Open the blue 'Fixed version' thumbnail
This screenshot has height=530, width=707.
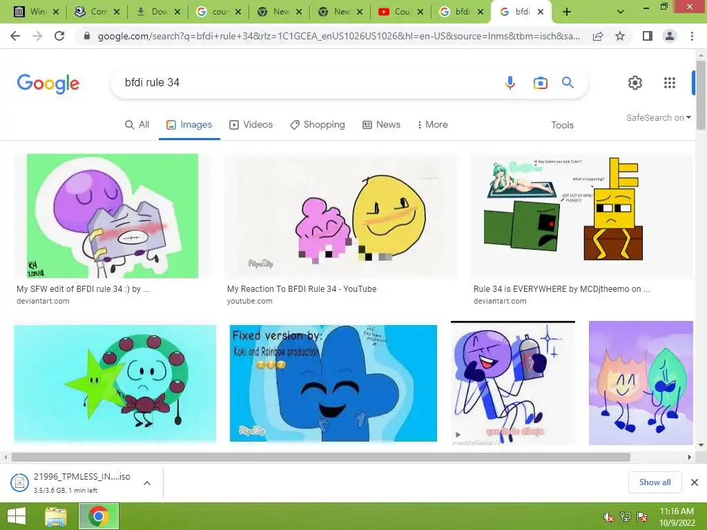click(333, 383)
